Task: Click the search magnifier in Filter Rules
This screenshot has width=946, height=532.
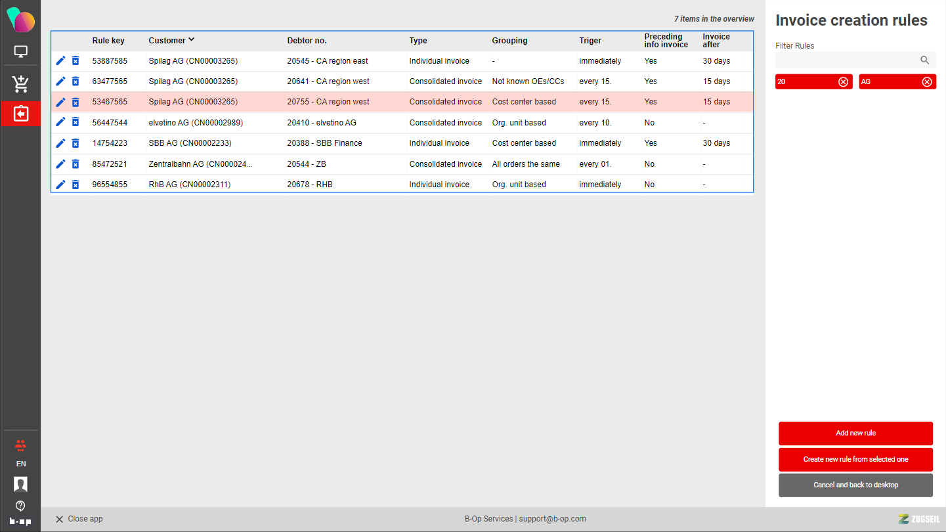Action: pos(924,60)
